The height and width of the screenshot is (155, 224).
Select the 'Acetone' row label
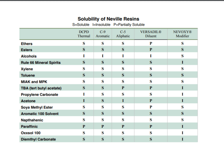click(28, 101)
